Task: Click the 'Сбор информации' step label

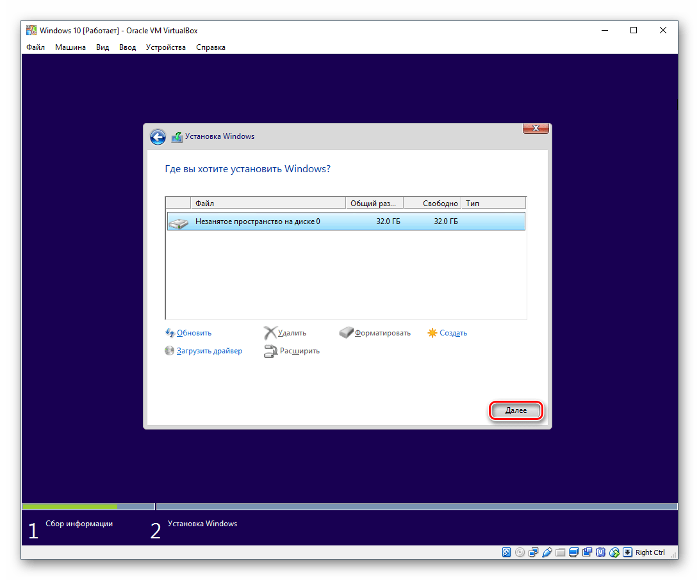Action: pyautogui.click(x=79, y=524)
